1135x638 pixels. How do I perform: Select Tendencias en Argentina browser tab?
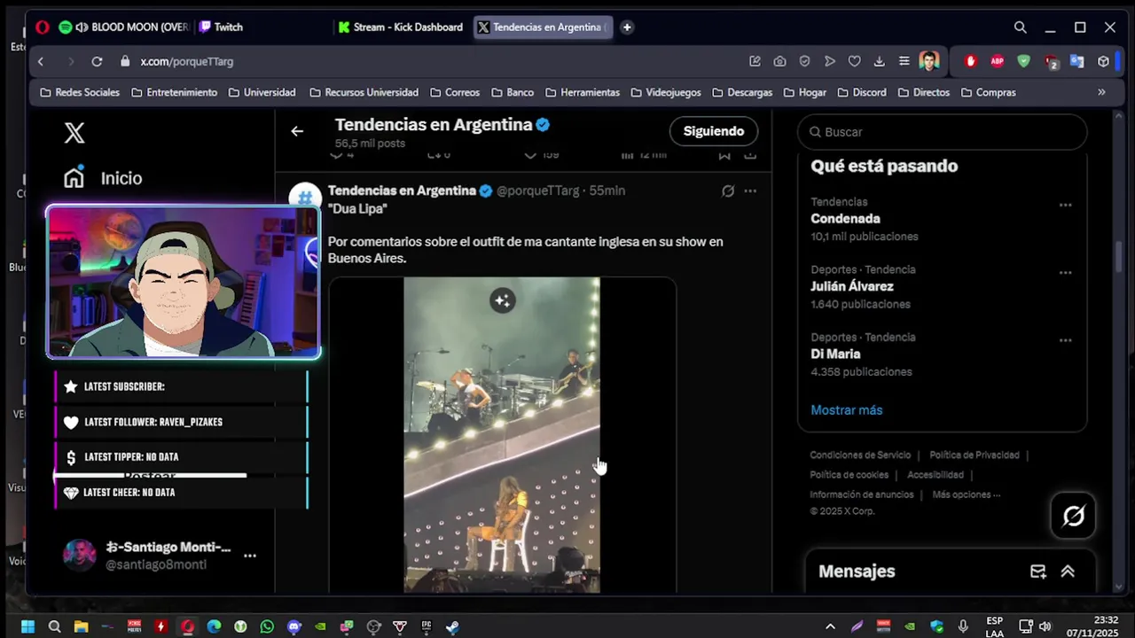tap(541, 27)
